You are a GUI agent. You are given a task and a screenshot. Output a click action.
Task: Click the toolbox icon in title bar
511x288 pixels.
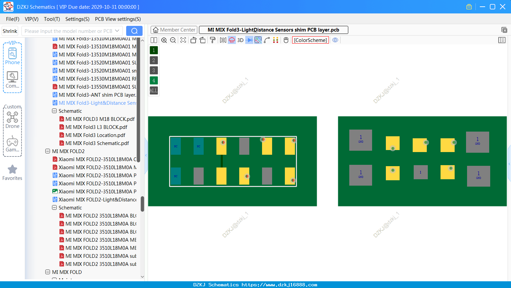(x=469, y=7)
